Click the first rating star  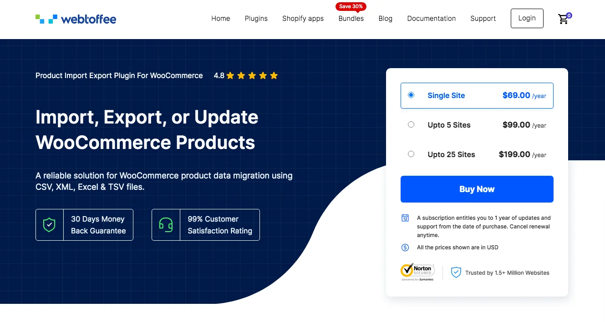point(230,76)
